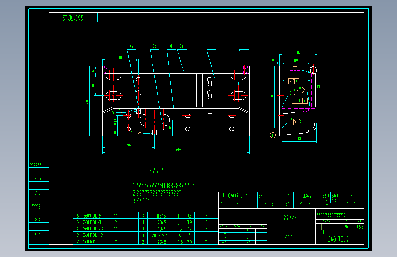Click the Q345 material cell of row G6017DL1-1
The image size is (397, 257).
[307, 196]
